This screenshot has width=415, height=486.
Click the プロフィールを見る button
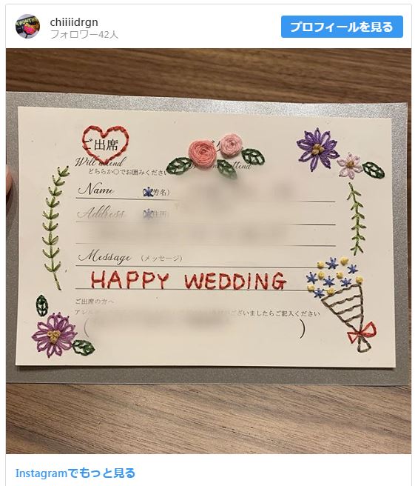342,27
